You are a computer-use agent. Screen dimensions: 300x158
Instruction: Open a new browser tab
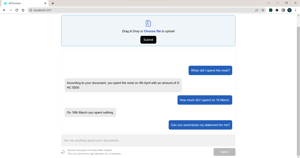(53, 3)
